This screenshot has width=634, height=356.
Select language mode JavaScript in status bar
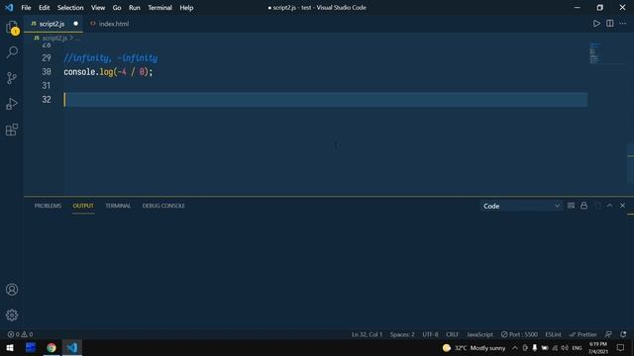click(479, 334)
